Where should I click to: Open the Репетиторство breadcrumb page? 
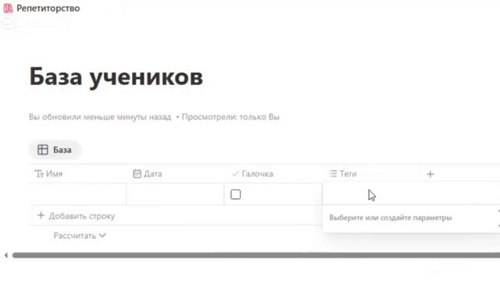[48, 9]
